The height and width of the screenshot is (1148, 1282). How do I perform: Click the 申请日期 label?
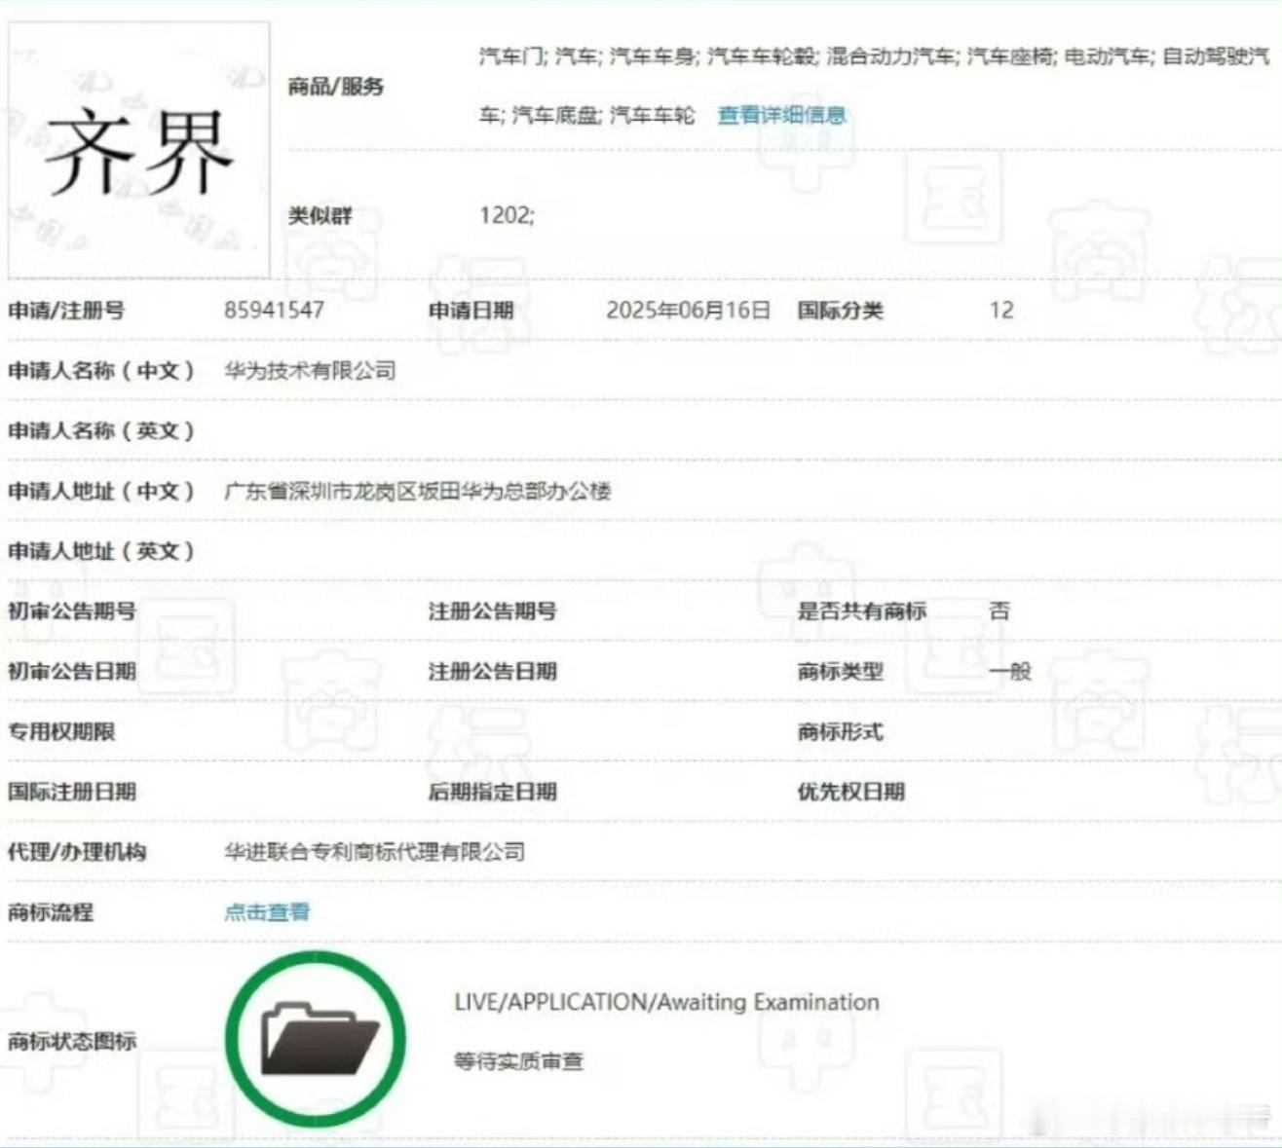[471, 311]
